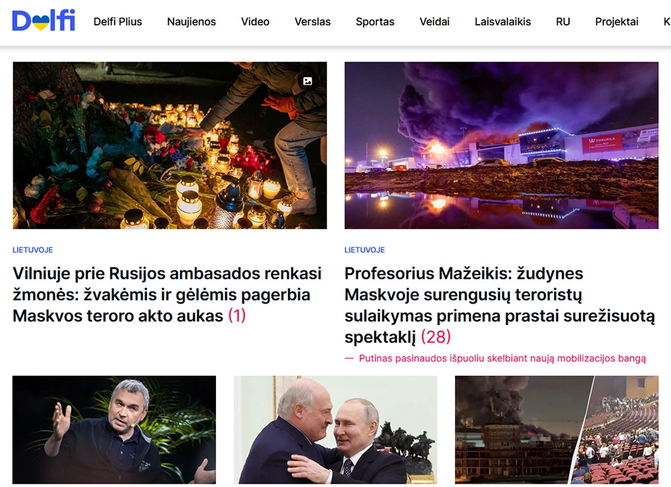Open the Projektai menu item
The image size is (671, 487).
click(617, 22)
